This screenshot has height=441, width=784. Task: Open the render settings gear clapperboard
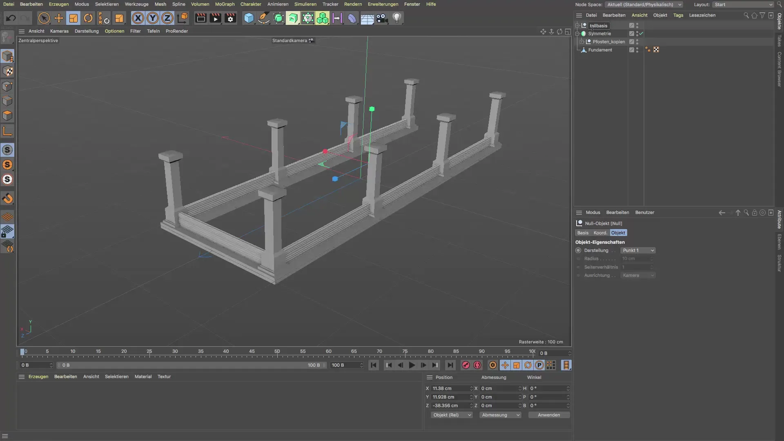[x=230, y=18]
